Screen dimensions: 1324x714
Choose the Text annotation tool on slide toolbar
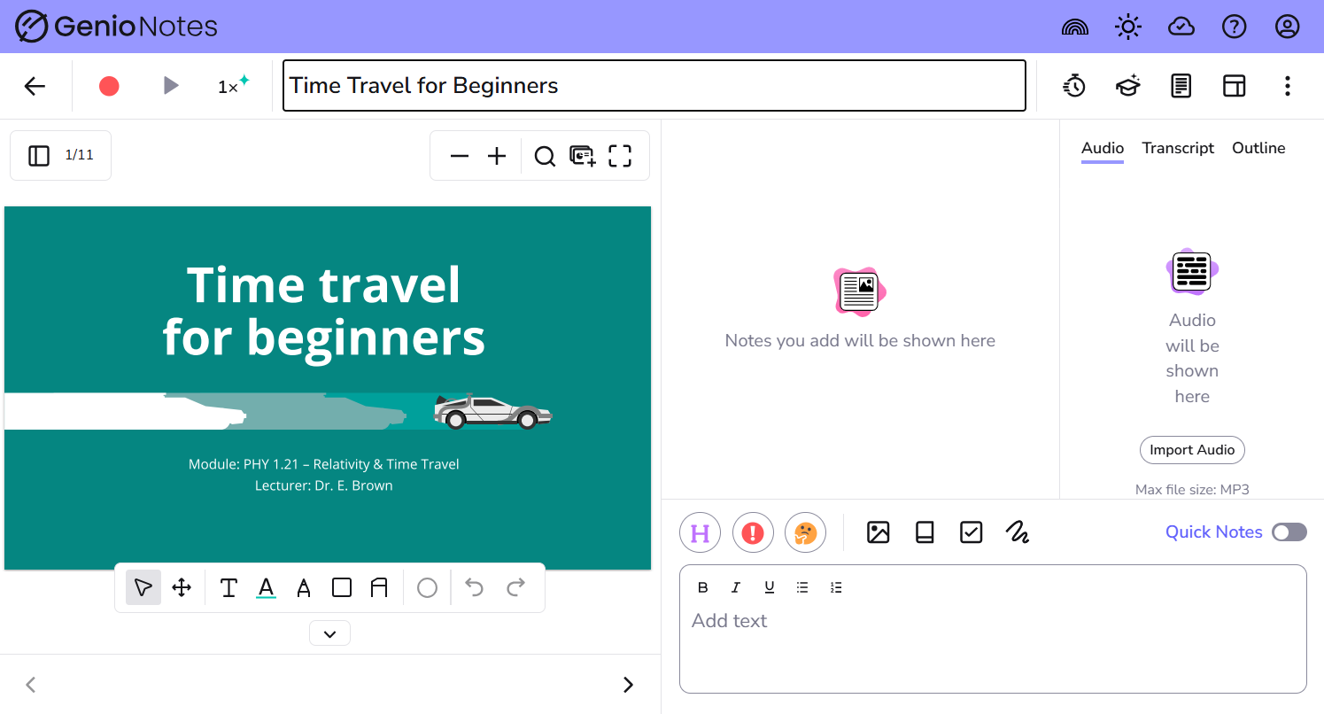coord(228,588)
